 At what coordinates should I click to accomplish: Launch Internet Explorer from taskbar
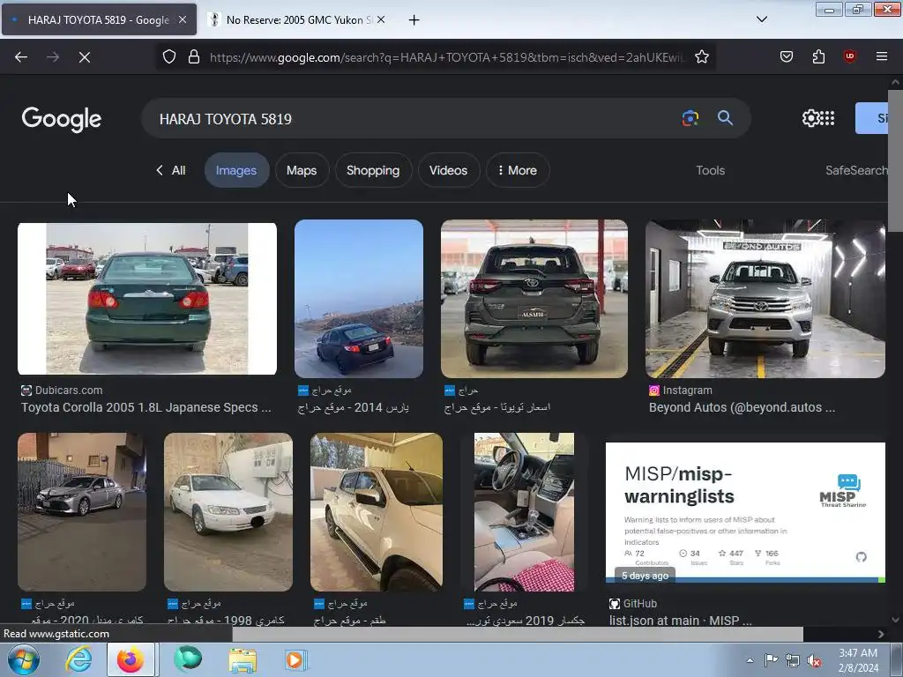point(78,660)
